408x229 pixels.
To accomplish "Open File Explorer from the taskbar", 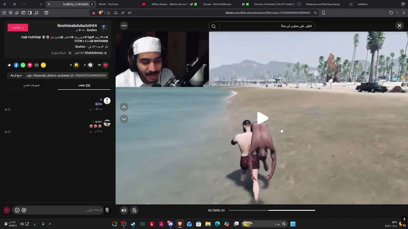I will [208, 224].
